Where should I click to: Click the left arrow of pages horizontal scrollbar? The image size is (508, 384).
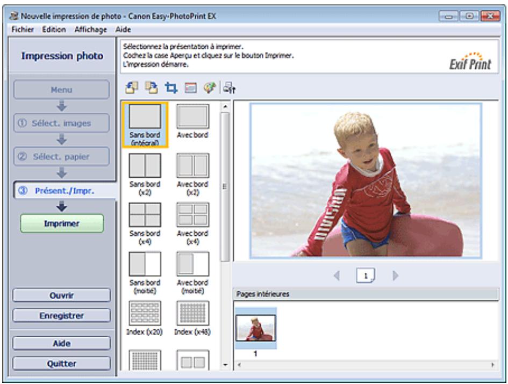pyautogui.click(x=239, y=365)
